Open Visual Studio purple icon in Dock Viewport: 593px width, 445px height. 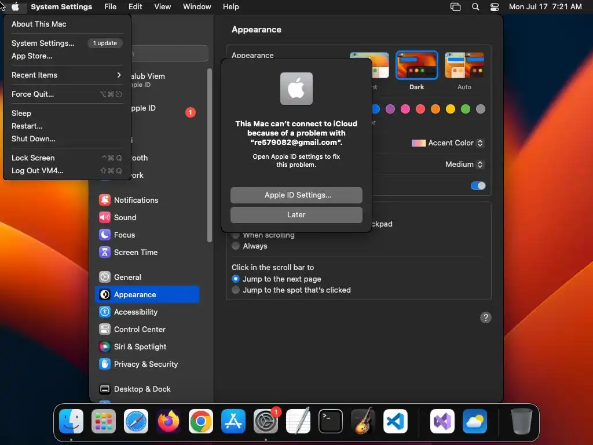coord(442,421)
